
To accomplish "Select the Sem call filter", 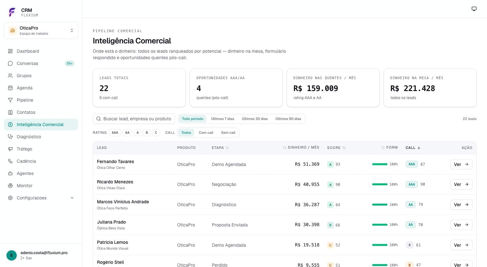I will (228, 133).
